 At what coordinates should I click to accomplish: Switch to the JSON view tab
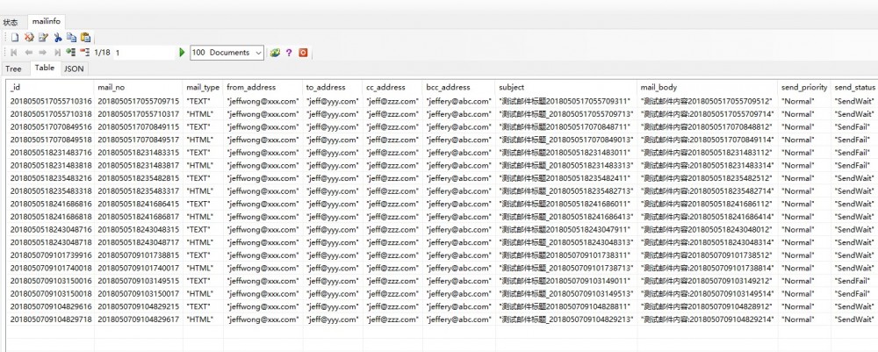(x=74, y=68)
